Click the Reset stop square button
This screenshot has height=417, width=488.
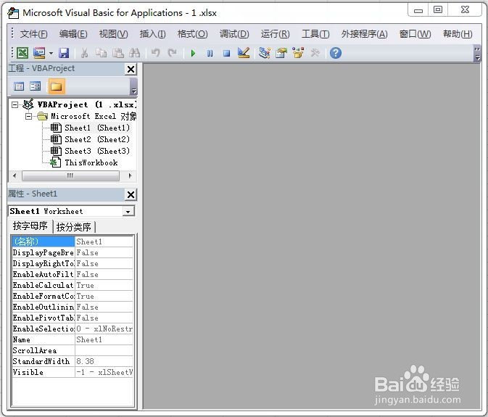click(226, 53)
